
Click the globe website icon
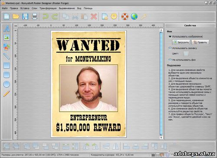(x=134, y=16)
